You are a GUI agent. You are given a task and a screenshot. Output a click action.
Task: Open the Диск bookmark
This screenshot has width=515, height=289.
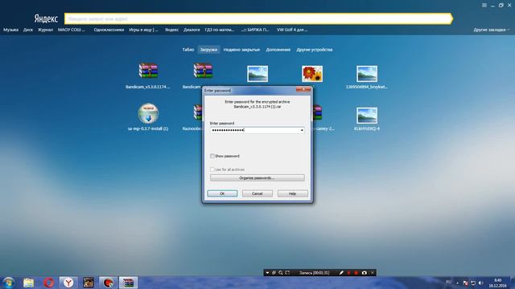click(28, 30)
